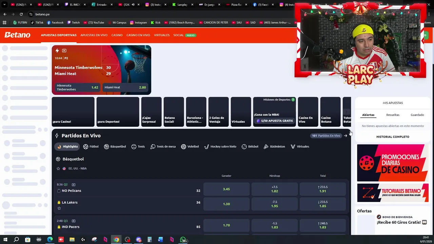Bet on Minnesota Timberwolves at 1.42
This screenshot has height=244, width=434.
tap(77, 87)
